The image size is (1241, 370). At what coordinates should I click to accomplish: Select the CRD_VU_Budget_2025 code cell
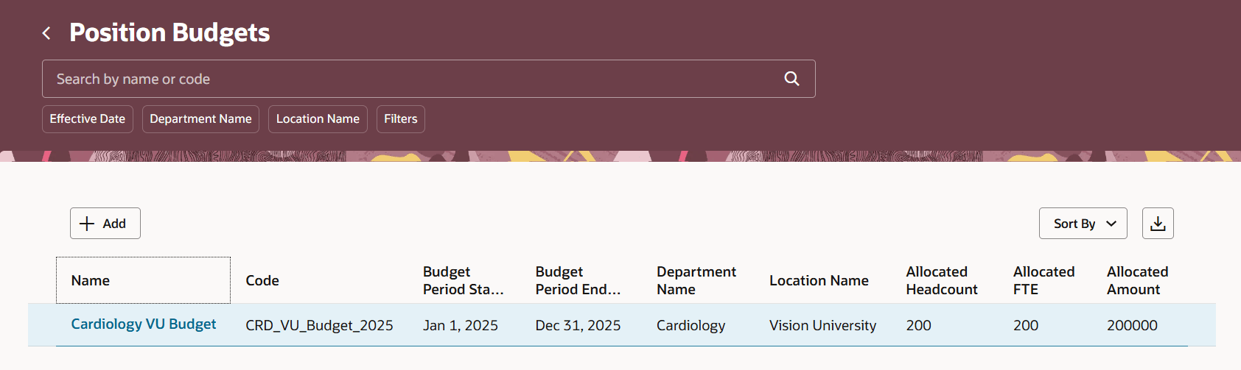click(x=319, y=325)
